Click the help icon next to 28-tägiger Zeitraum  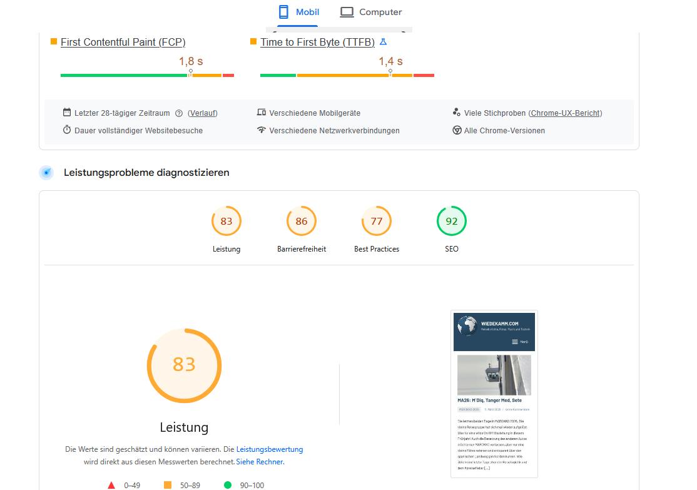tap(179, 113)
